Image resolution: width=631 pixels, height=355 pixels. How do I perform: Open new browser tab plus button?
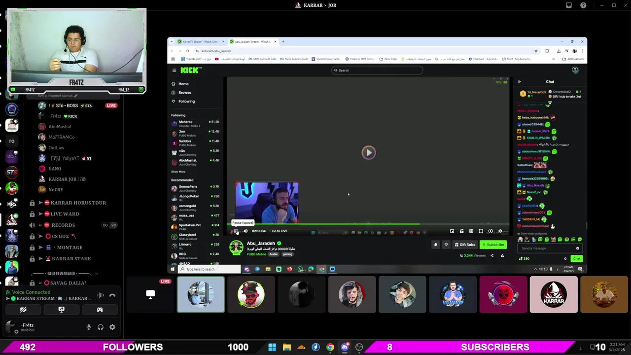(x=283, y=41)
